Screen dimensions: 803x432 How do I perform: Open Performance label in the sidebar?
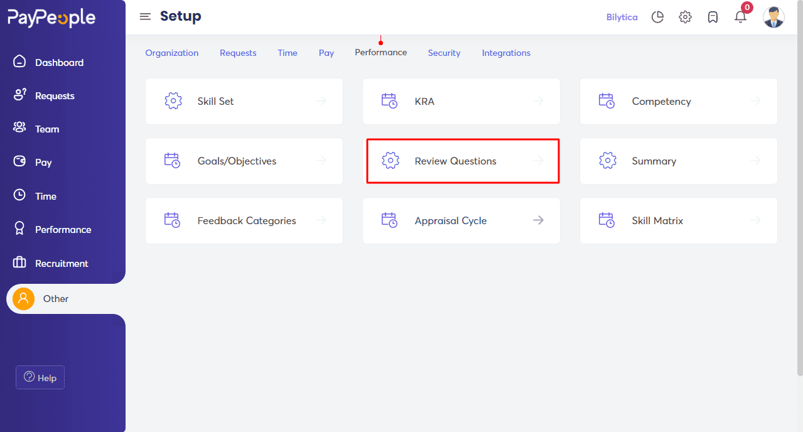(63, 229)
